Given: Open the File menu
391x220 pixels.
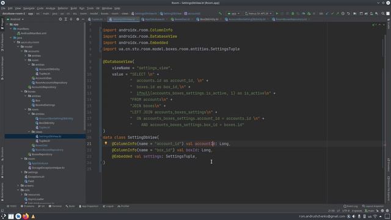Looking at the screenshot, I should 3,8.
